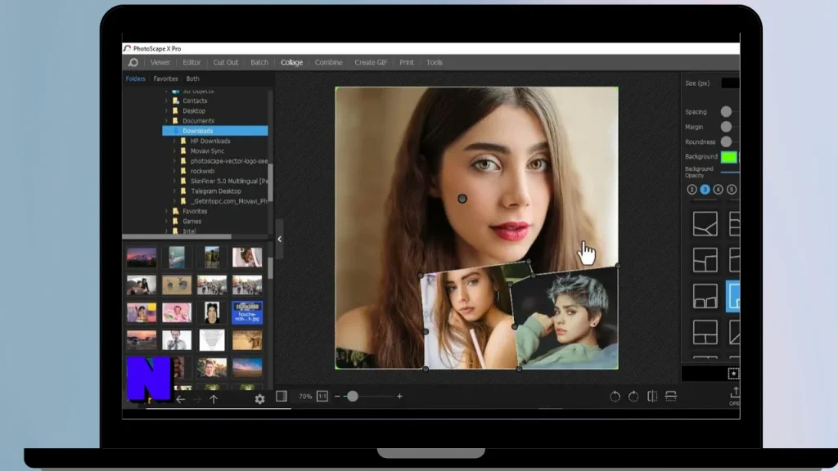Open the Editor tab
The height and width of the screenshot is (471, 838).
tap(191, 62)
